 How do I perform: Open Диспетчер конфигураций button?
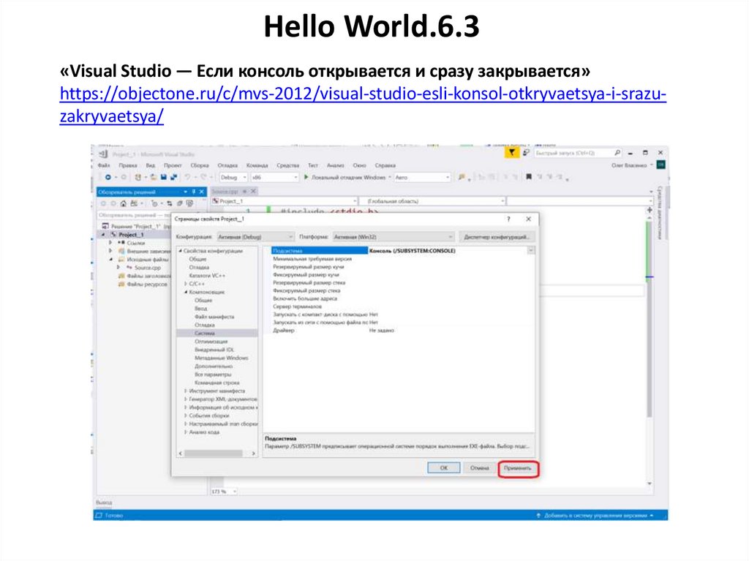[x=497, y=237]
